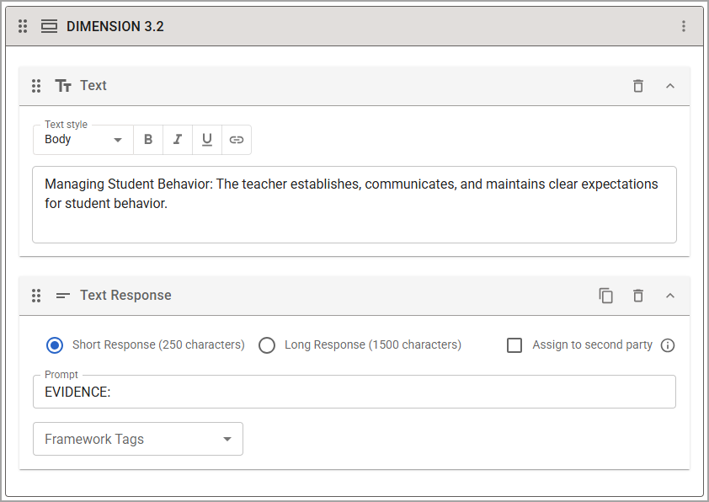The image size is (709, 502).
Task: Click the short-lines icon beside Text Response
Action: tap(63, 296)
